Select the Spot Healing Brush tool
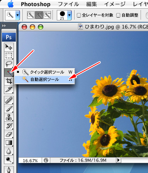This screenshot has height=173, width=148. click(9, 100)
